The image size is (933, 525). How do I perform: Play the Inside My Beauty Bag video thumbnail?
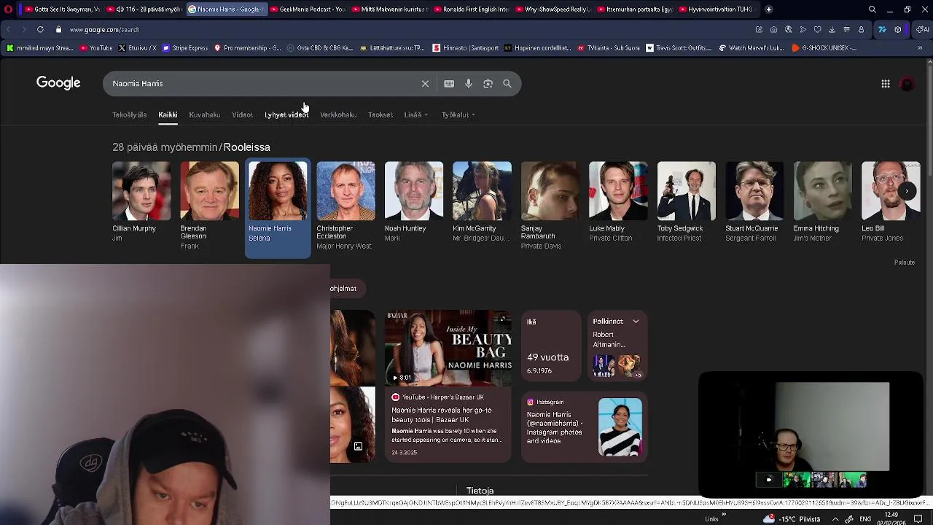pos(448,348)
